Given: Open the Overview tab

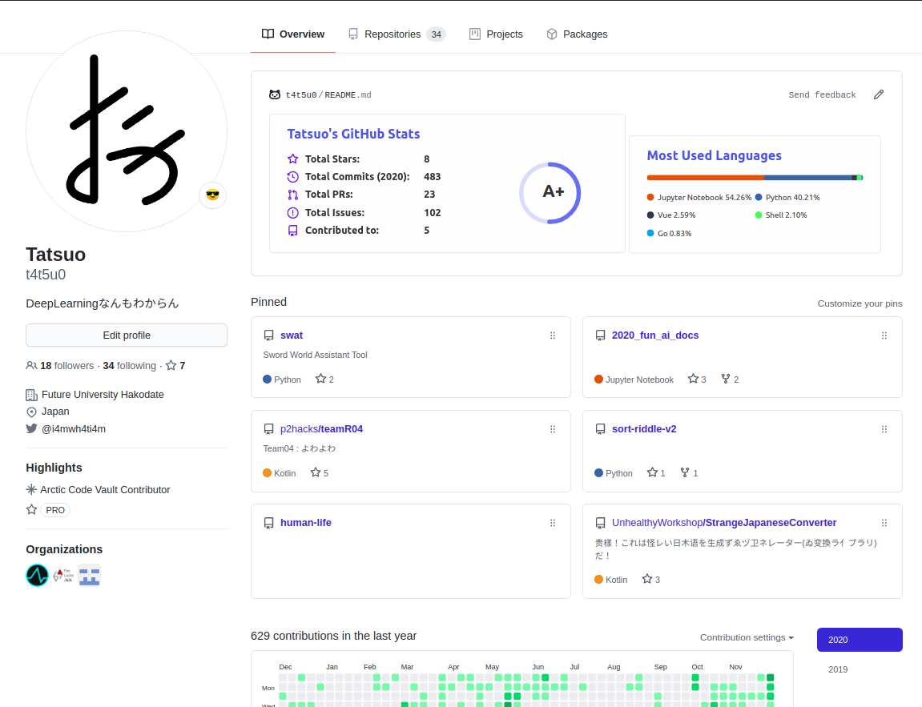Looking at the screenshot, I should pos(293,34).
